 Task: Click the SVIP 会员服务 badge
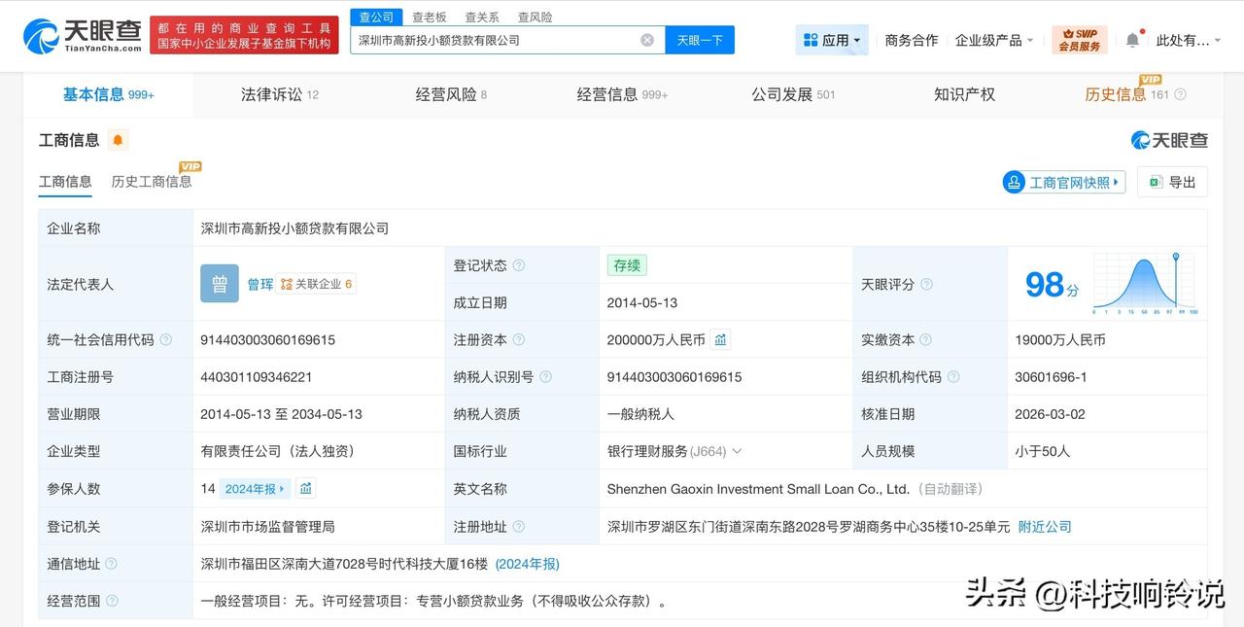[x=1079, y=39]
